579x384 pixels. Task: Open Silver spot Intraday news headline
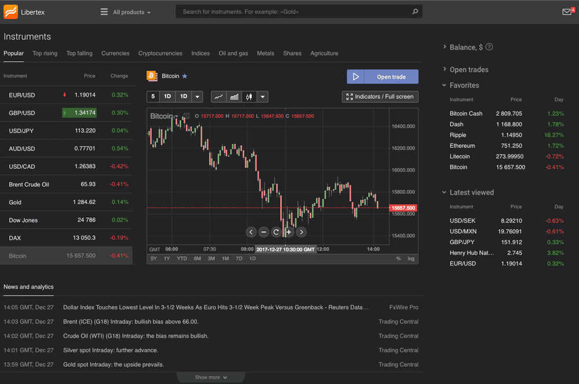111,350
